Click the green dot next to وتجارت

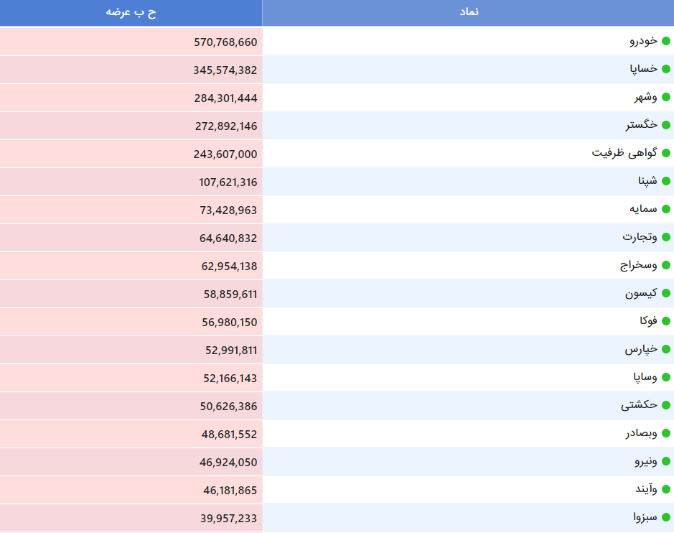(666, 237)
